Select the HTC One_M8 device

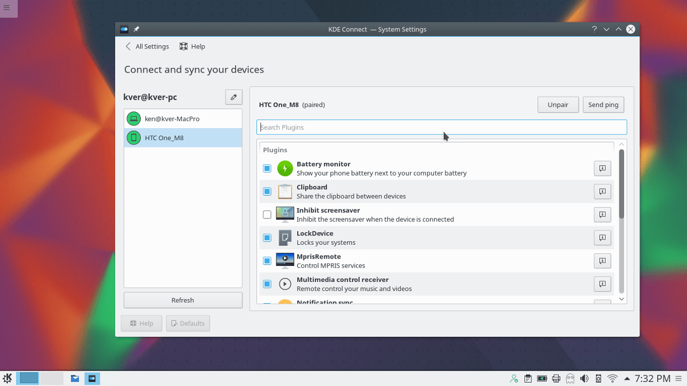click(x=172, y=137)
